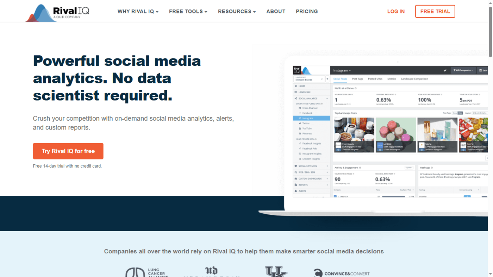Click the Try Rival IQ for free button

click(x=68, y=151)
